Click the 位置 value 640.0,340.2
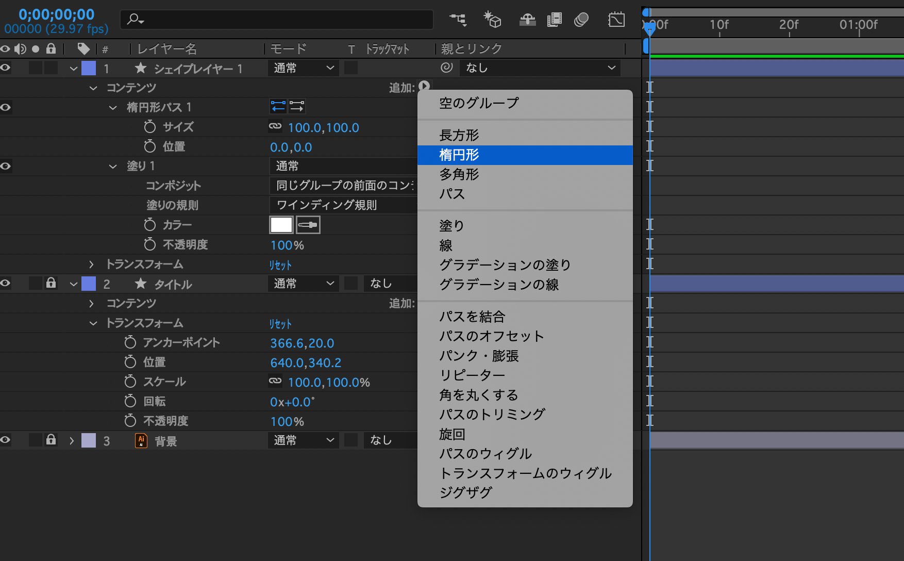The height and width of the screenshot is (561, 904). (306, 363)
